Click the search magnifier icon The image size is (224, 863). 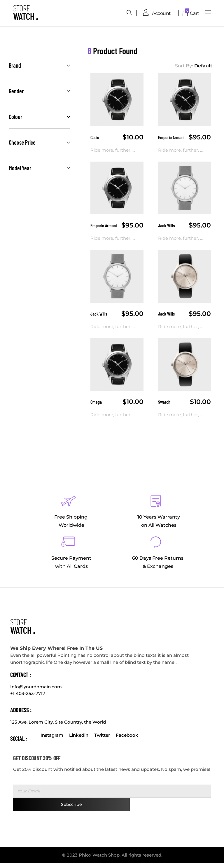pyautogui.click(x=129, y=13)
